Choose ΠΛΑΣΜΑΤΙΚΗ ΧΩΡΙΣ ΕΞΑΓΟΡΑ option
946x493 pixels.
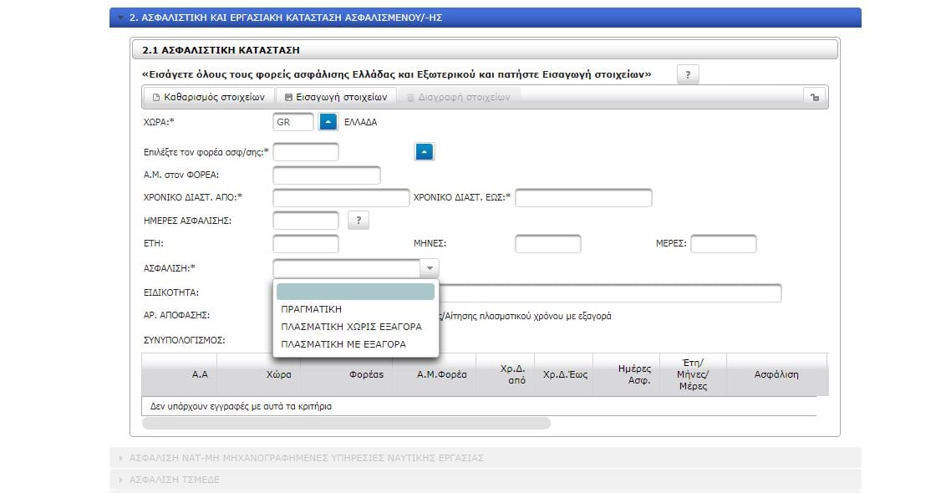pos(351,327)
